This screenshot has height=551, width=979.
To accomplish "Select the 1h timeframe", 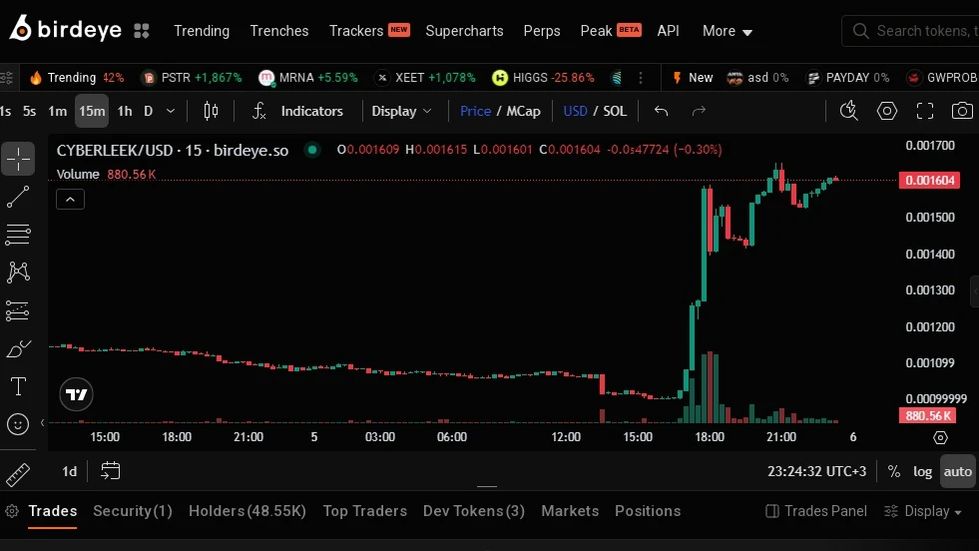I will (125, 111).
